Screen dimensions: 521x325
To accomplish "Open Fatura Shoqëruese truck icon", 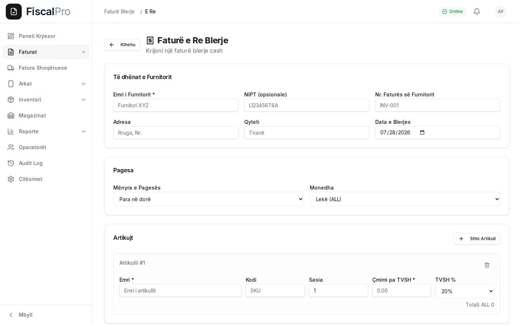I will (11, 68).
